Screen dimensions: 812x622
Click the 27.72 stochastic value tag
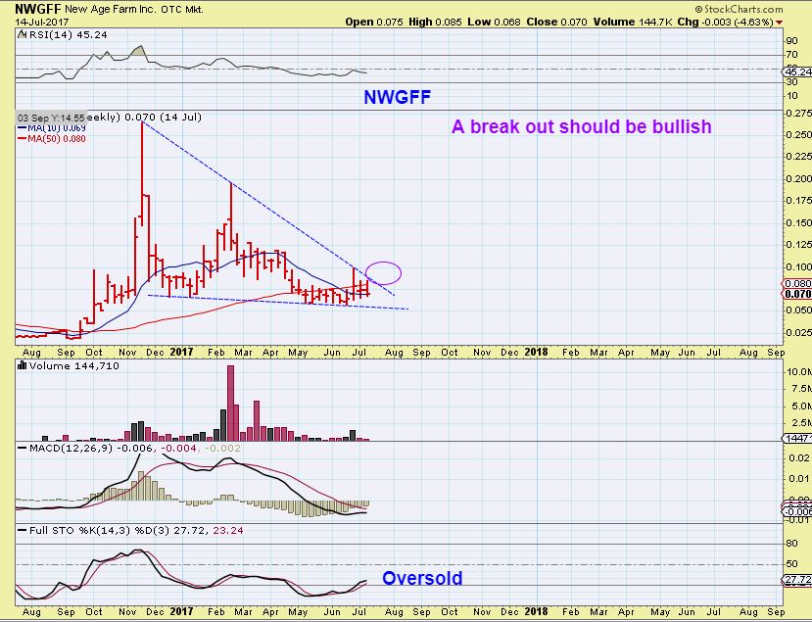point(798,580)
